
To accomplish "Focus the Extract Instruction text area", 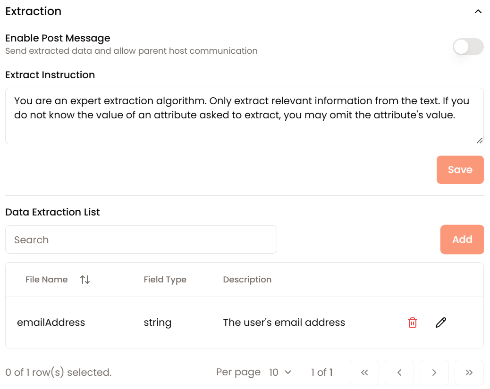I will pos(245,116).
